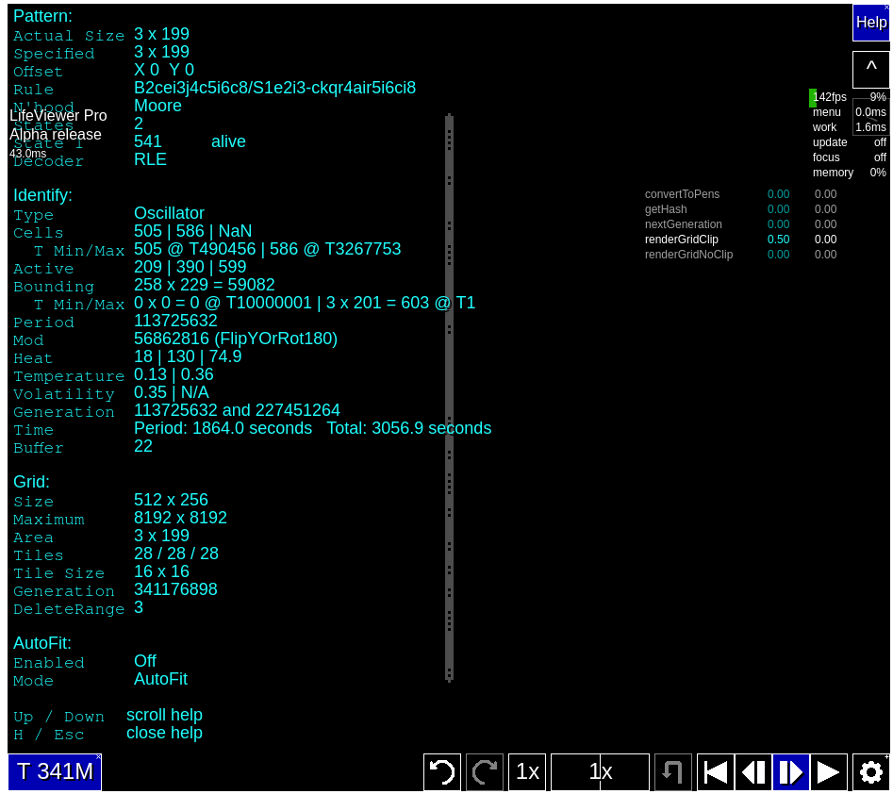893x794 pixels.
Task: Click the nextGeneration profiler row
Action: [x=740, y=224]
